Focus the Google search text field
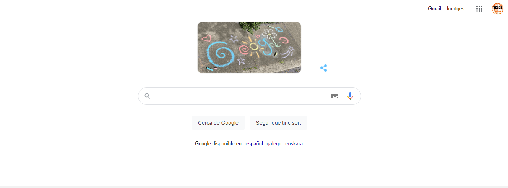The height and width of the screenshot is (188, 508). point(241,96)
